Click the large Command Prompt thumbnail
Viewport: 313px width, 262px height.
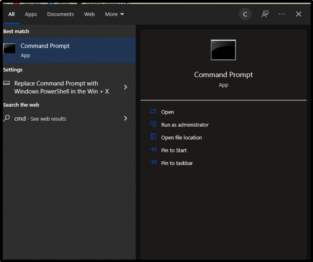tap(223, 50)
